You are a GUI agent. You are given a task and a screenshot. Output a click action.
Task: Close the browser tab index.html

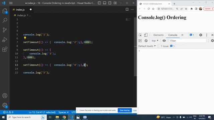[x=169, y=4]
